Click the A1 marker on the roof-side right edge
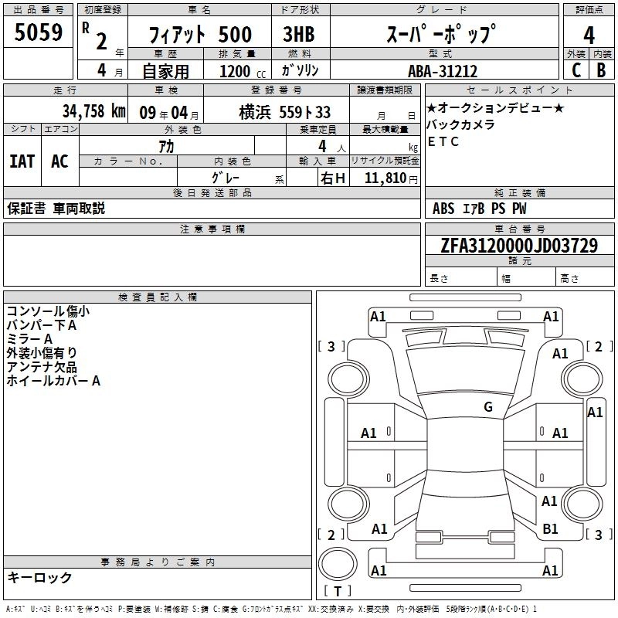Image resolution: width=618 pixels, height=618 pixels. tap(595, 413)
